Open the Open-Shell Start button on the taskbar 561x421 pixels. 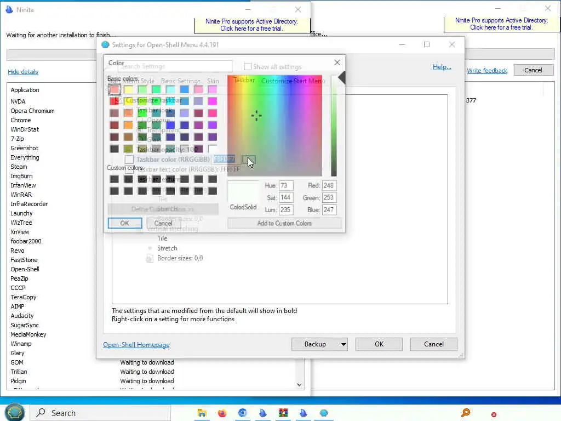pyautogui.click(x=14, y=412)
